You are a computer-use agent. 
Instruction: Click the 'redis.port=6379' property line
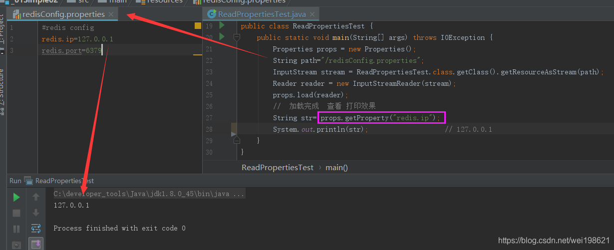click(72, 50)
